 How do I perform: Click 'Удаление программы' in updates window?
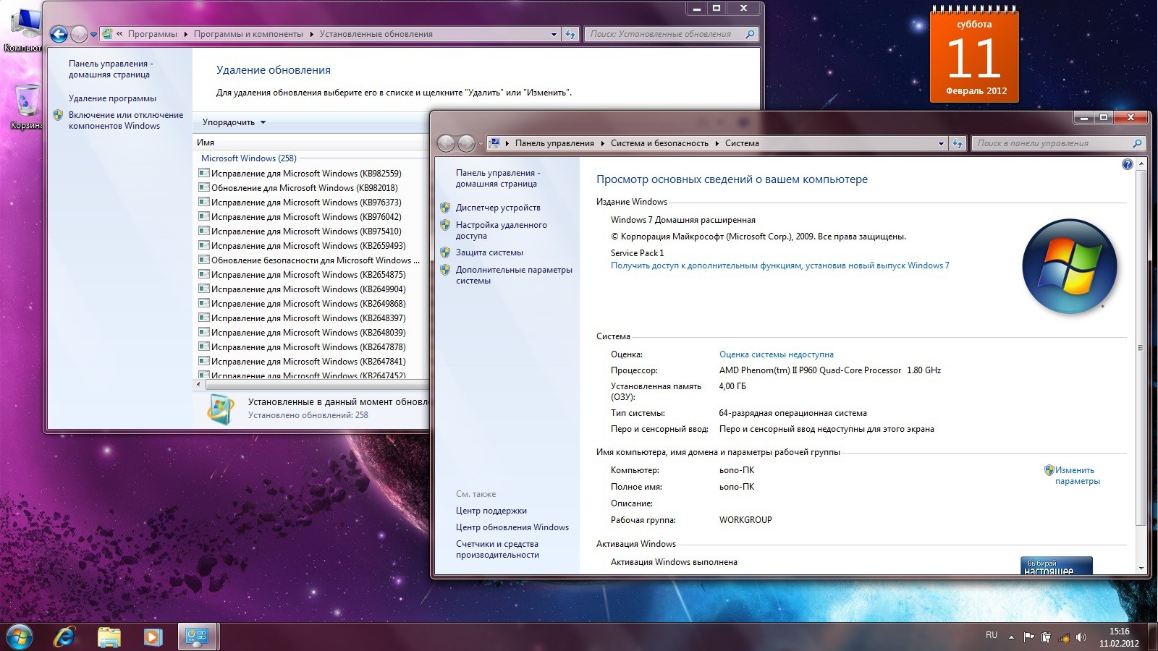[x=112, y=98]
